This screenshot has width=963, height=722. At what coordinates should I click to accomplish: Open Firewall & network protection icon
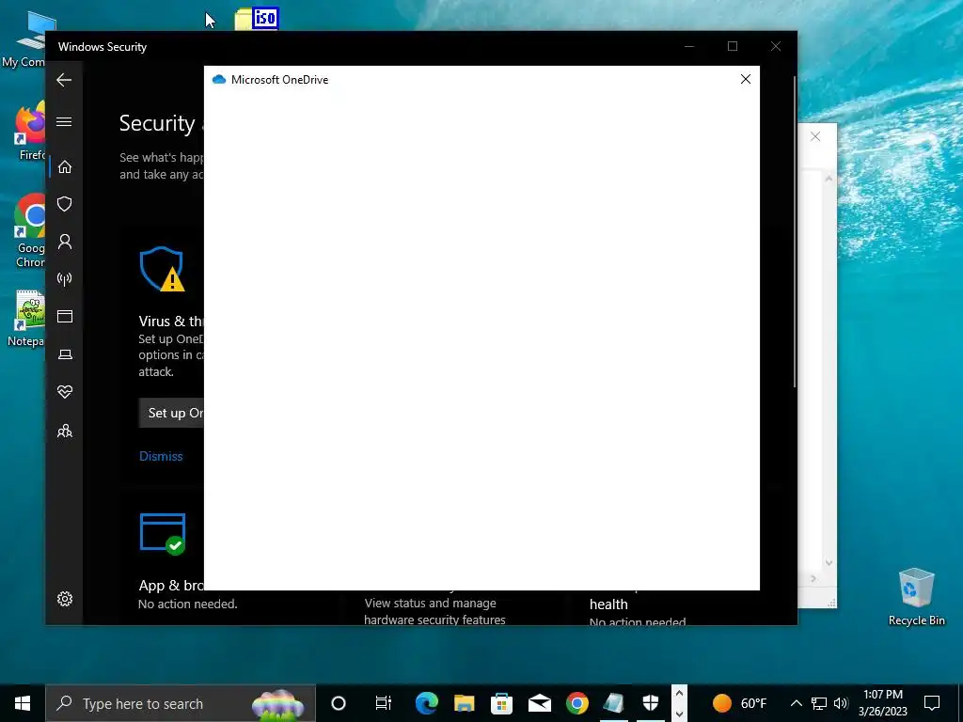(x=65, y=279)
